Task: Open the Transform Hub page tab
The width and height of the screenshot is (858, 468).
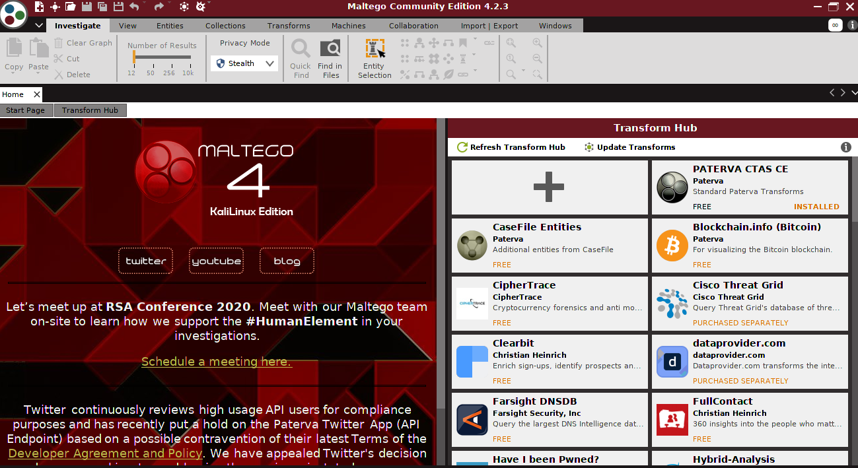Action: (x=90, y=110)
